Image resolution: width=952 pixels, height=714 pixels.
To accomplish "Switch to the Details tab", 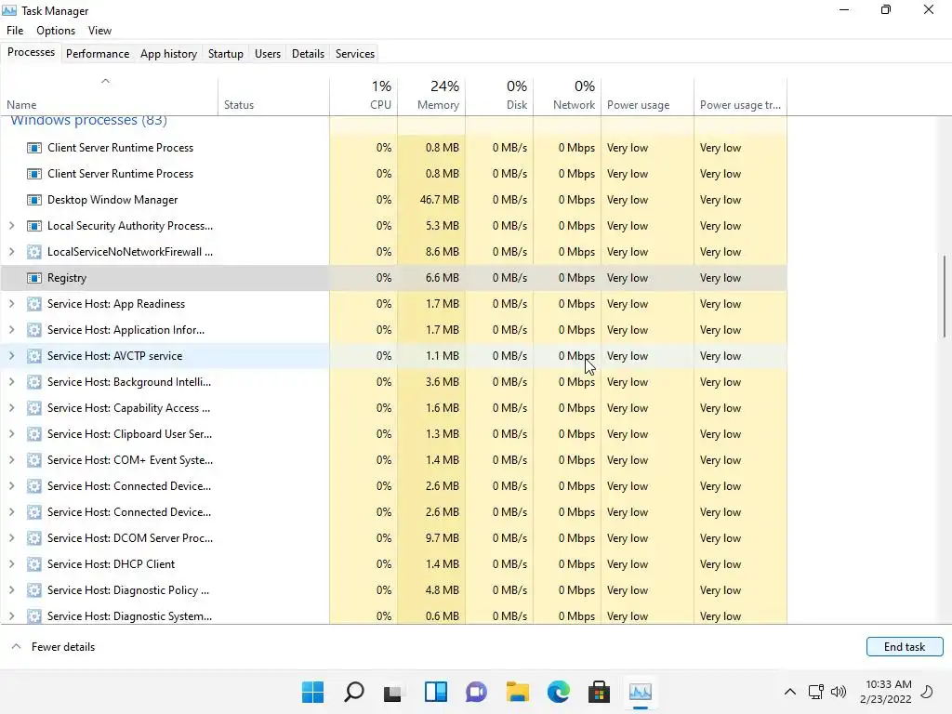I will coord(308,53).
